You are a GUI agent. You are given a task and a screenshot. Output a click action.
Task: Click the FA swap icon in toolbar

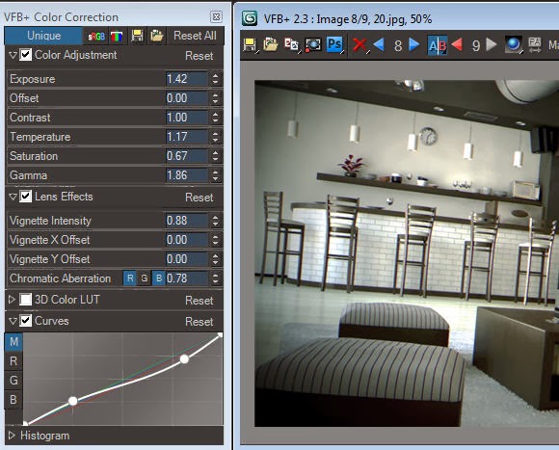tap(534, 45)
